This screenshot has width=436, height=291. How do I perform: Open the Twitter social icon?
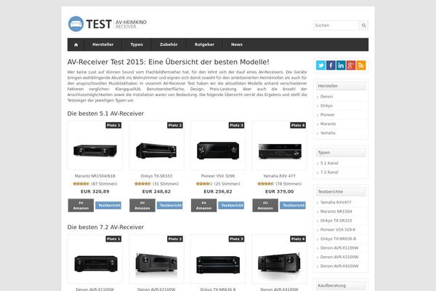(x=320, y=65)
